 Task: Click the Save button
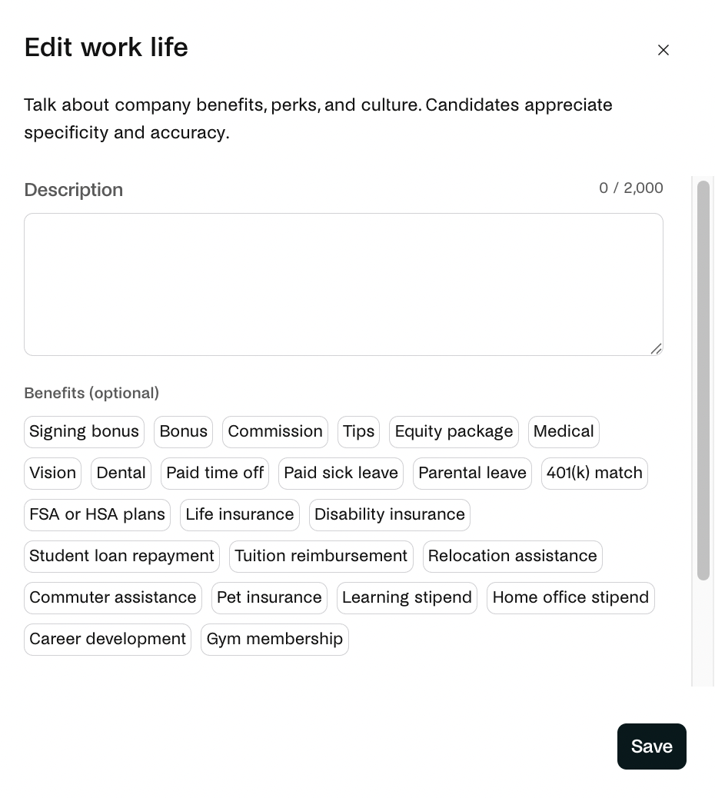651,746
